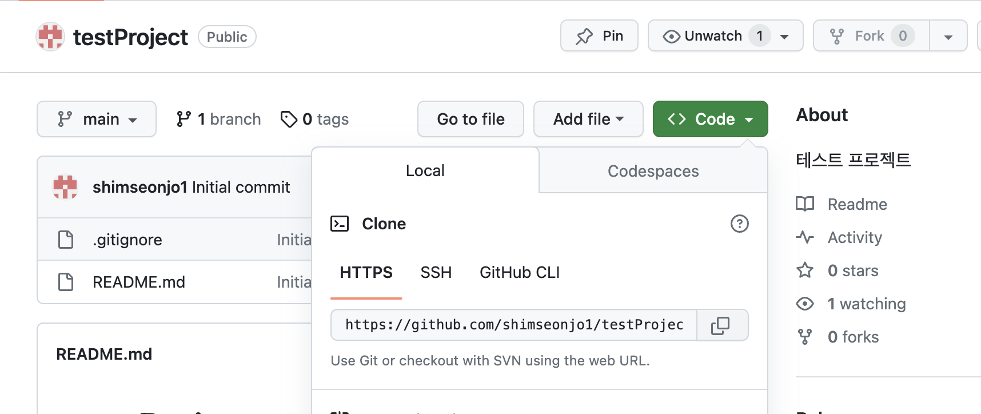
Task: Open the main branch dropdown
Action: pos(96,119)
